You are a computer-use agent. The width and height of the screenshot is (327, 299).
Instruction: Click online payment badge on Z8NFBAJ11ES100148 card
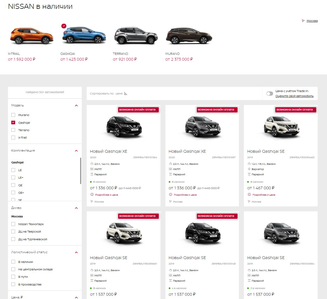(x=217, y=216)
